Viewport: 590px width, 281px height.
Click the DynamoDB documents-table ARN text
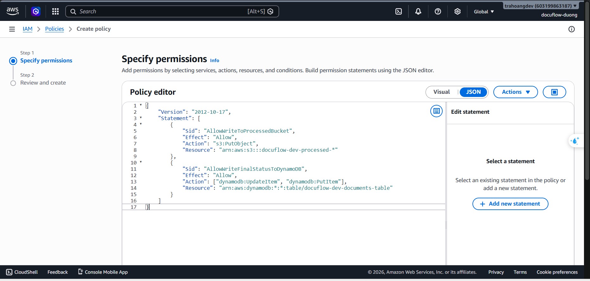click(x=306, y=188)
